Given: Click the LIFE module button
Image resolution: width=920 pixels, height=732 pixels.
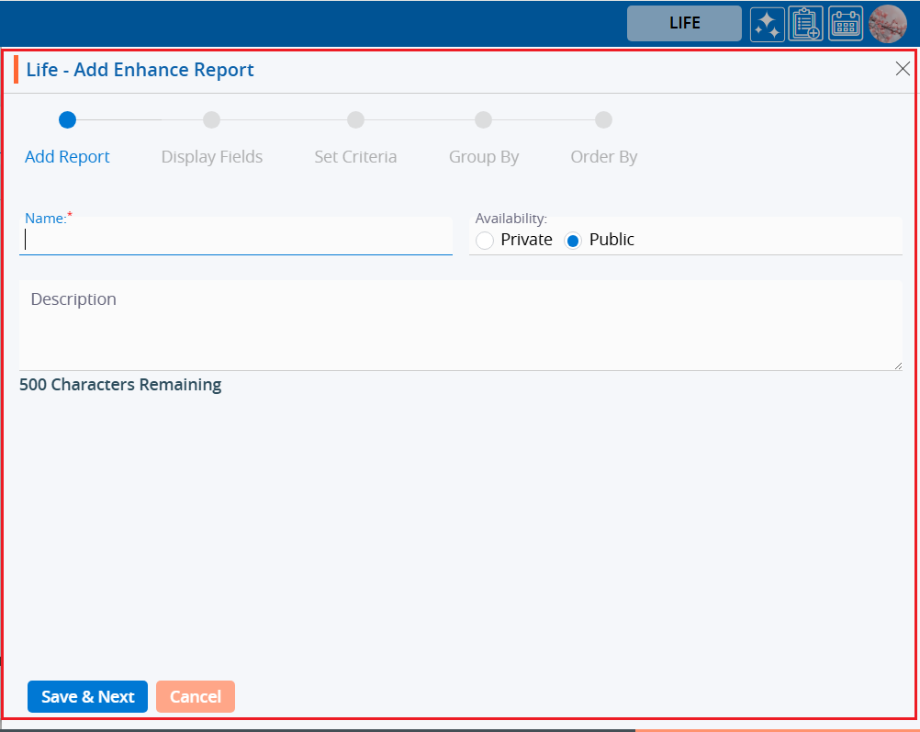Looking at the screenshot, I should pyautogui.click(x=684, y=24).
